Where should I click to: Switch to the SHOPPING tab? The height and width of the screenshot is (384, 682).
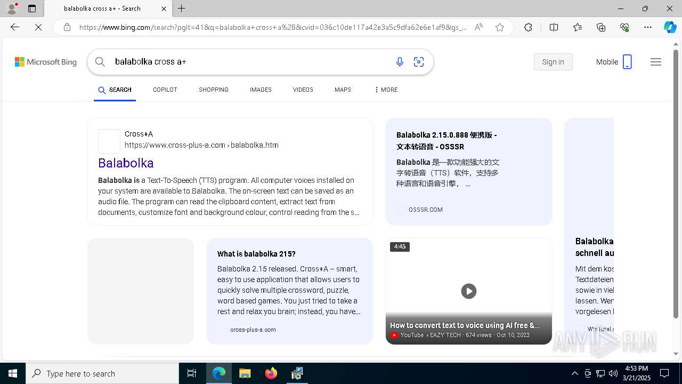tap(214, 90)
